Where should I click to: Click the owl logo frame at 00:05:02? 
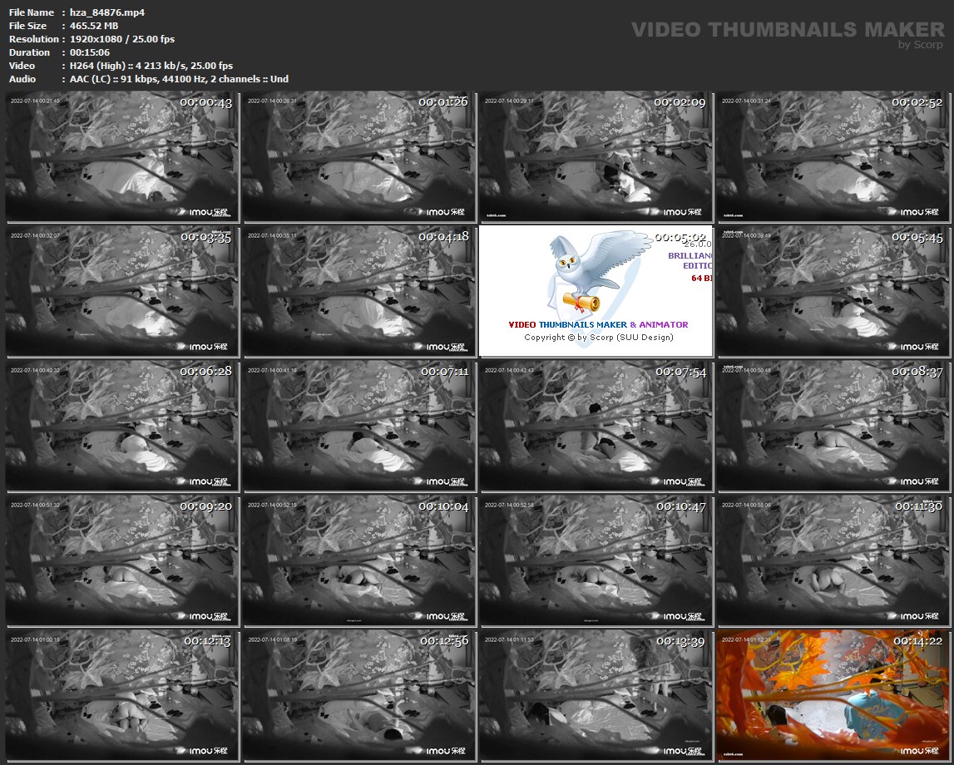click(x=596, y=291)
